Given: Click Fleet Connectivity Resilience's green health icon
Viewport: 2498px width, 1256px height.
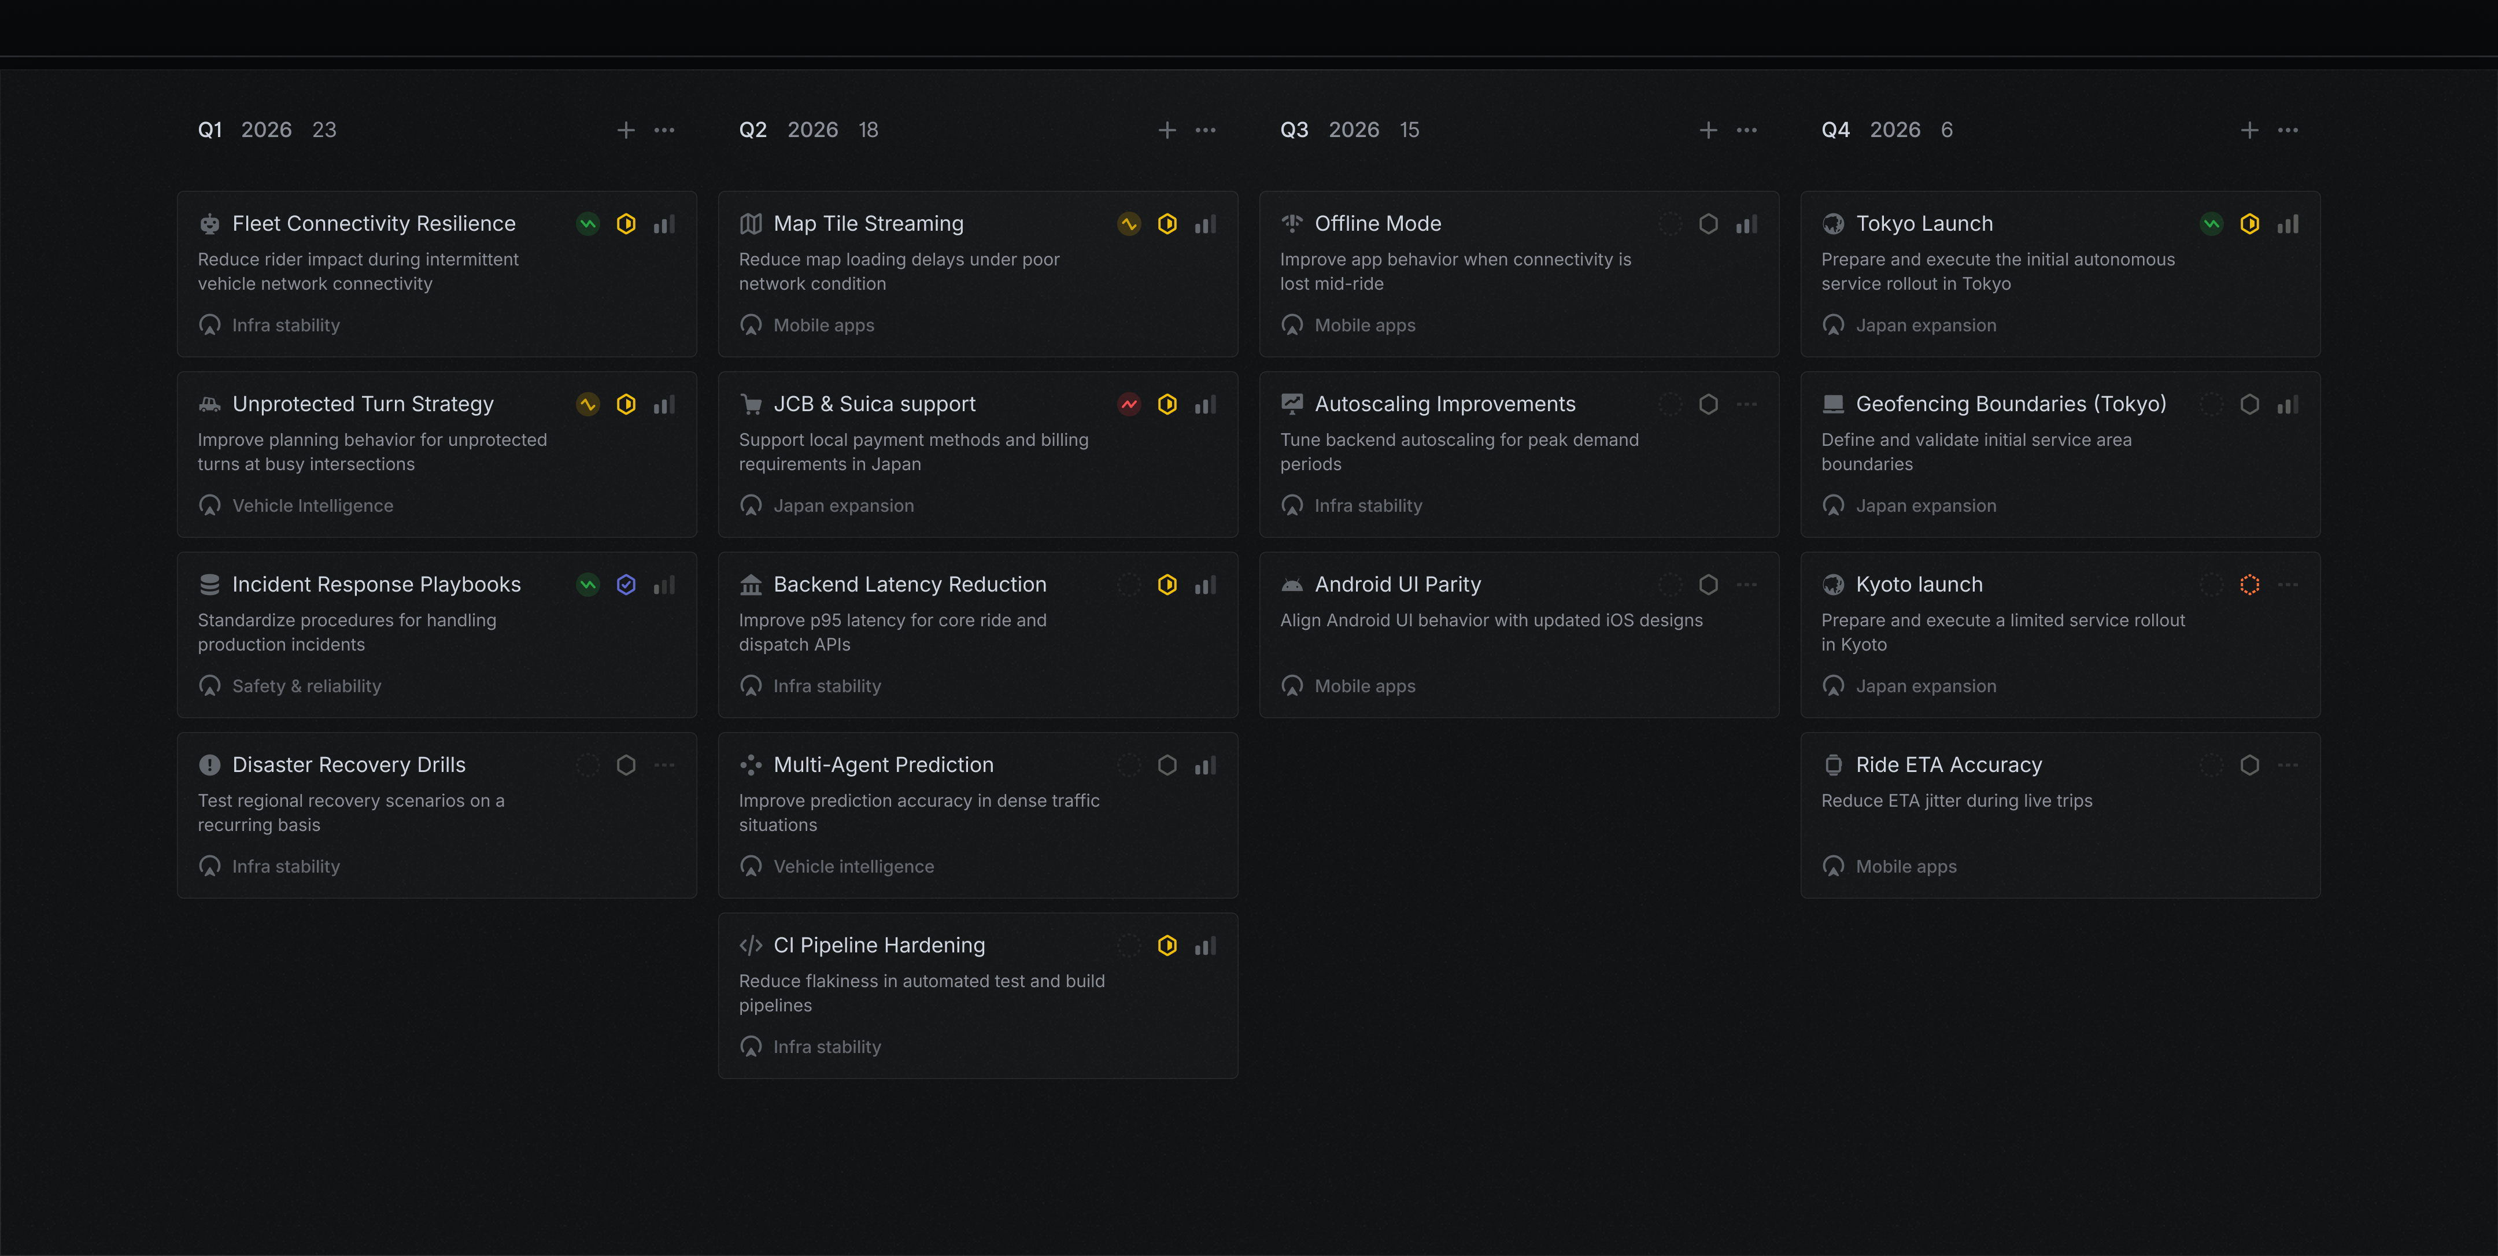Looking at the screenshot, I should pyautogui.click(x=587, y=224).
